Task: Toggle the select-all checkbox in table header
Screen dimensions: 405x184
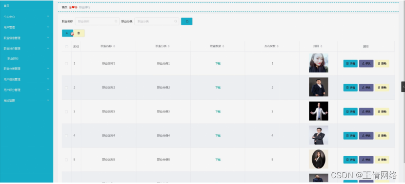Action: (66, 47)
